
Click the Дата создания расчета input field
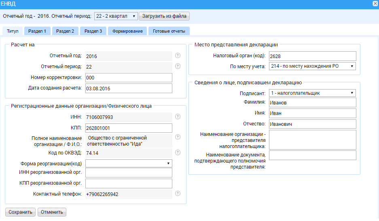click(129, 88)
